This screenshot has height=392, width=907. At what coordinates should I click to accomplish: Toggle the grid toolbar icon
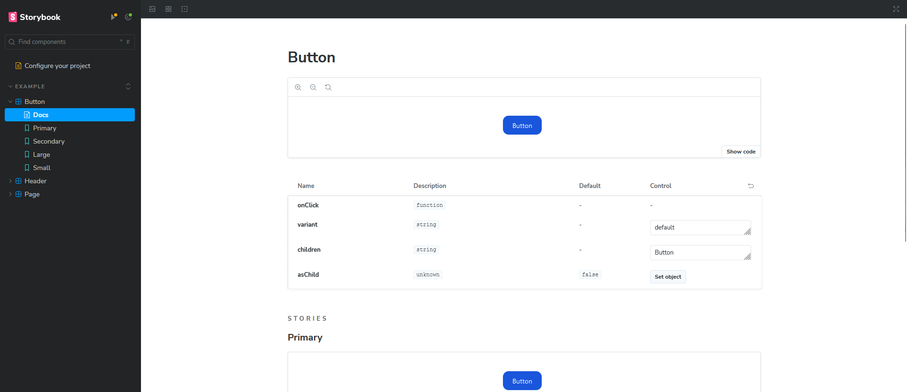[168, 9]
